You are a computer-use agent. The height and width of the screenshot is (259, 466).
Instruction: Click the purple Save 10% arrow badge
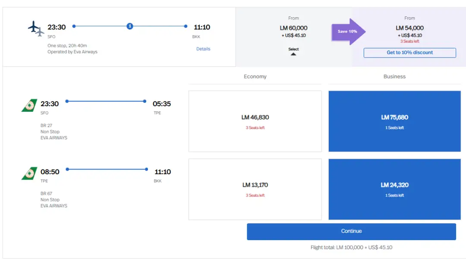[348, 31]
